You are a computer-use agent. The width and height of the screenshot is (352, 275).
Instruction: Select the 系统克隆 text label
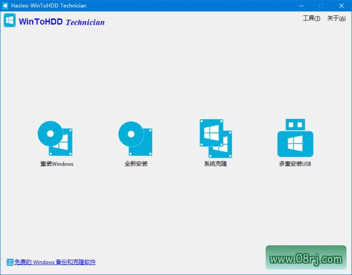pos(215,164)
